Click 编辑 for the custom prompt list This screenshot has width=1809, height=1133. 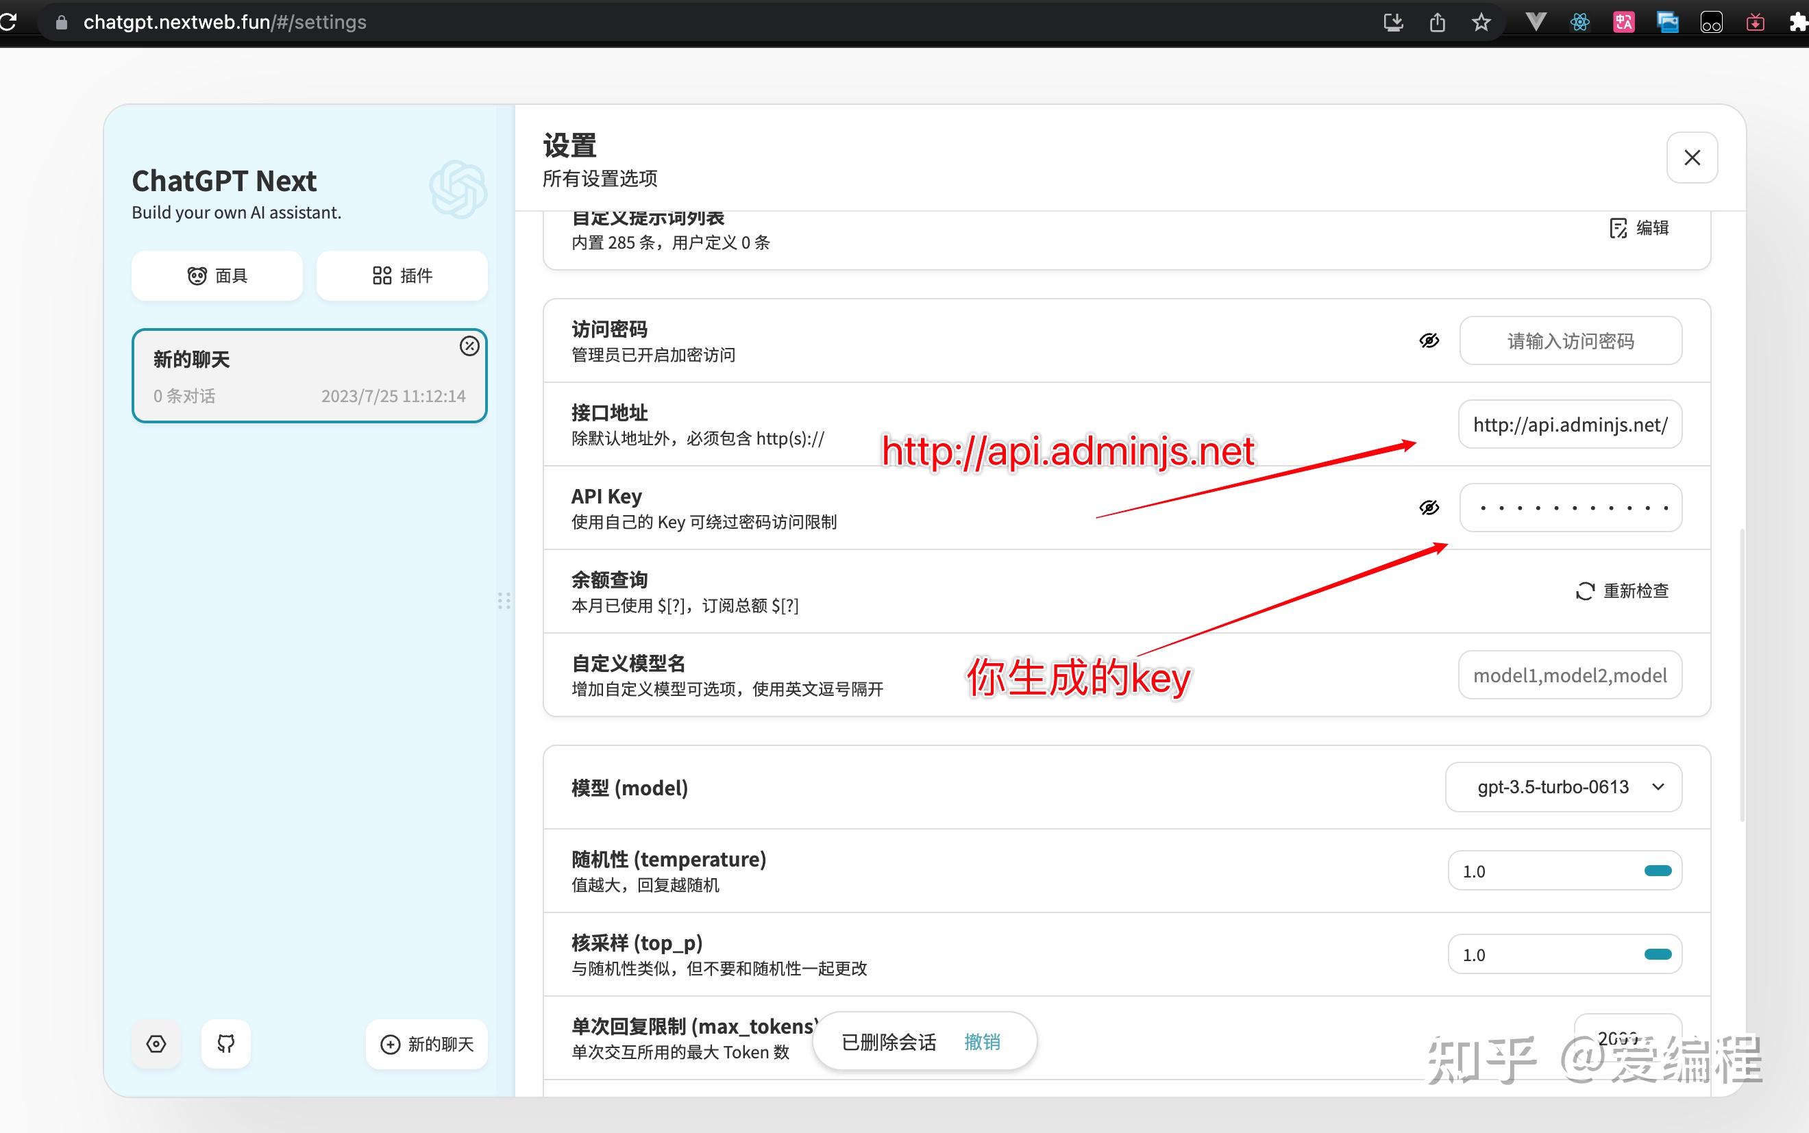(1639, 228)
